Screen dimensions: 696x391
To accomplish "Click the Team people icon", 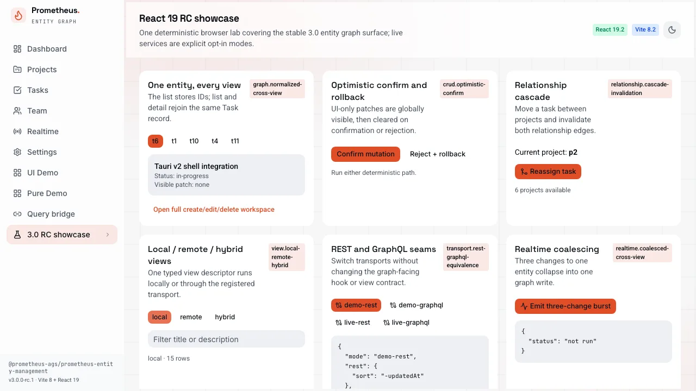I will click(17, 111).
